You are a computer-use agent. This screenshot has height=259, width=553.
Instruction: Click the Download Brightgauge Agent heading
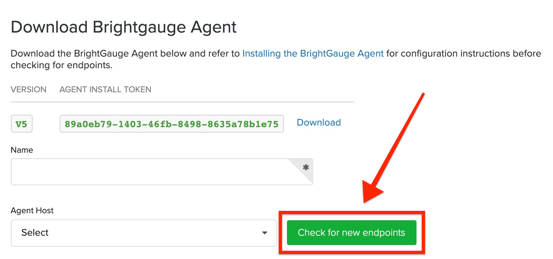click(124, 27)
